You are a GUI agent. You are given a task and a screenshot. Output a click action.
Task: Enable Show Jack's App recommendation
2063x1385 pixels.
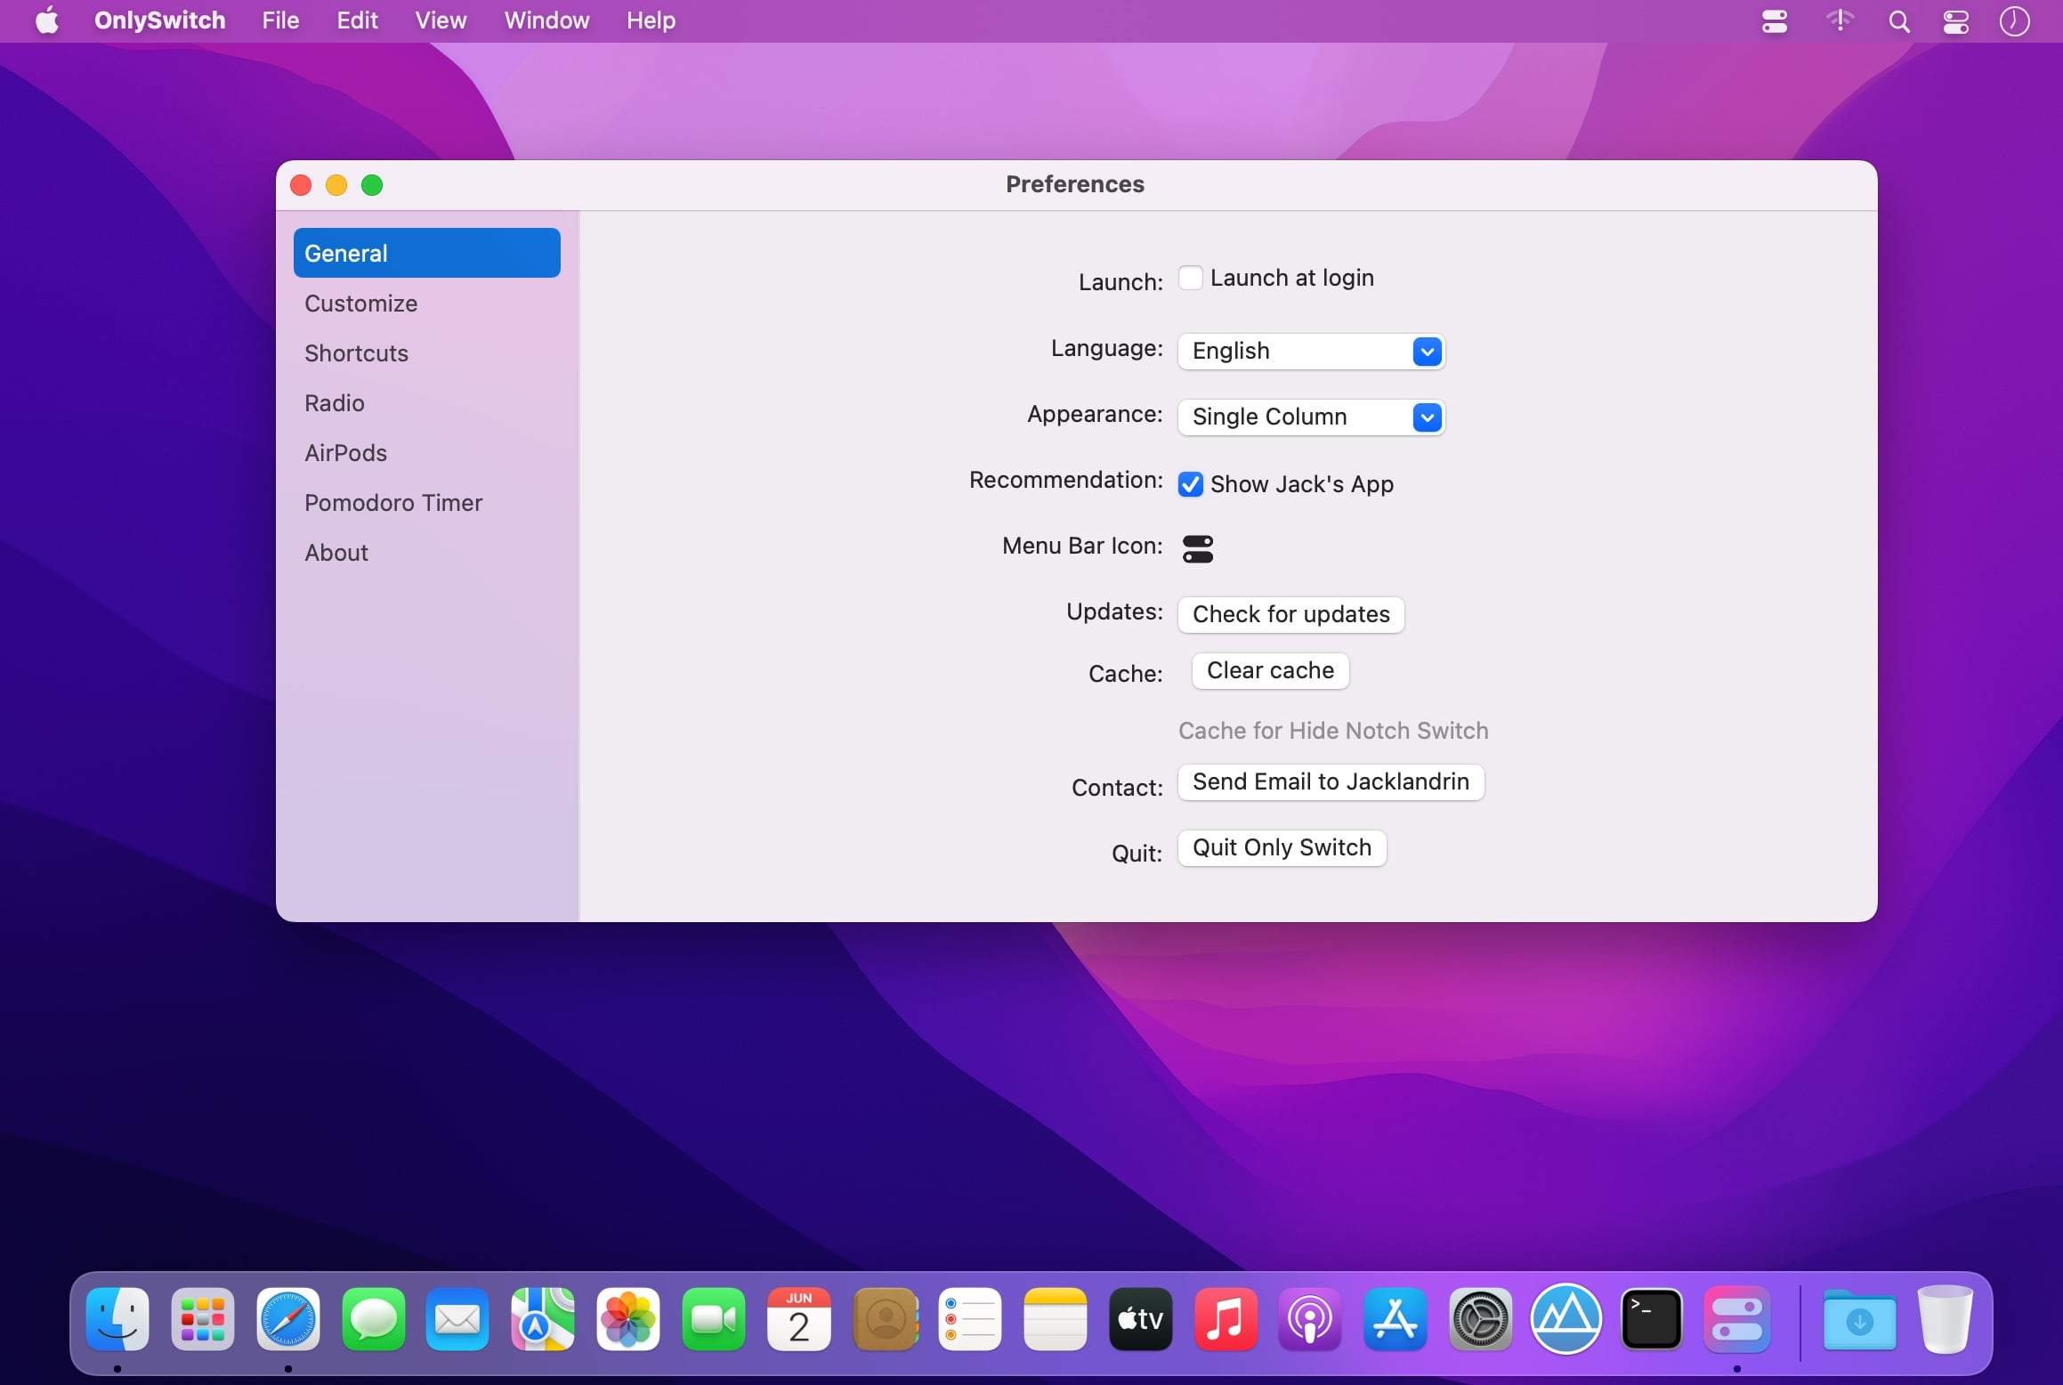point(1190,484)
